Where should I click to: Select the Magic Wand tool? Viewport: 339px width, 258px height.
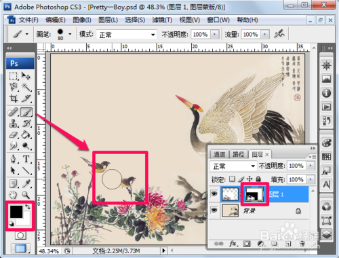tap(26, 87)
